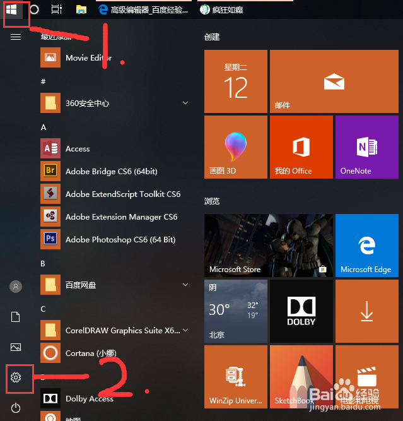403x421 pixels.
Task: Open Documents from the Start sidebar
Action: pos(16,317)
